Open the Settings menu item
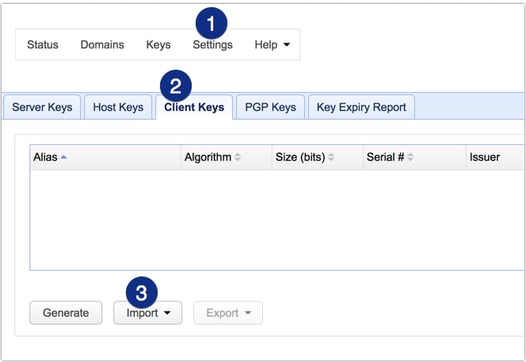Viewport: 526px width, 362px height. 212,45
